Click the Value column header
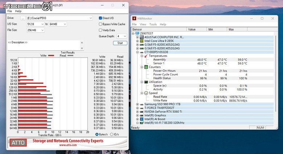 click(x=197, y=29)
